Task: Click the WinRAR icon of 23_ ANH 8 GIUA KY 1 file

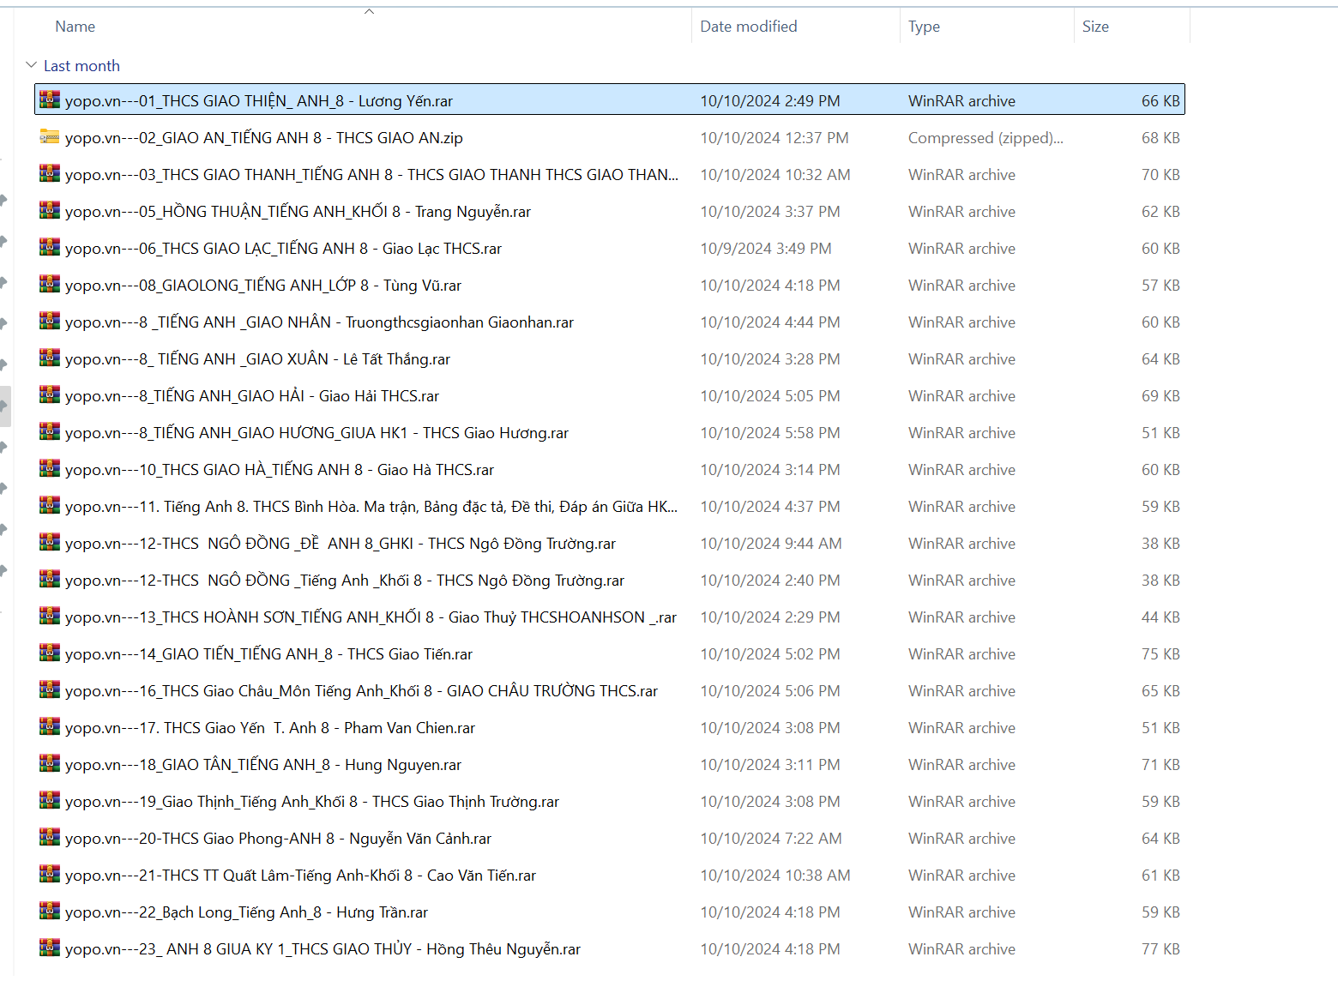Action: pos(50,948)
